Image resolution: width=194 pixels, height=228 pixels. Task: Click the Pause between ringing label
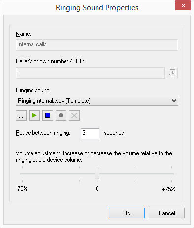point(43,133)
